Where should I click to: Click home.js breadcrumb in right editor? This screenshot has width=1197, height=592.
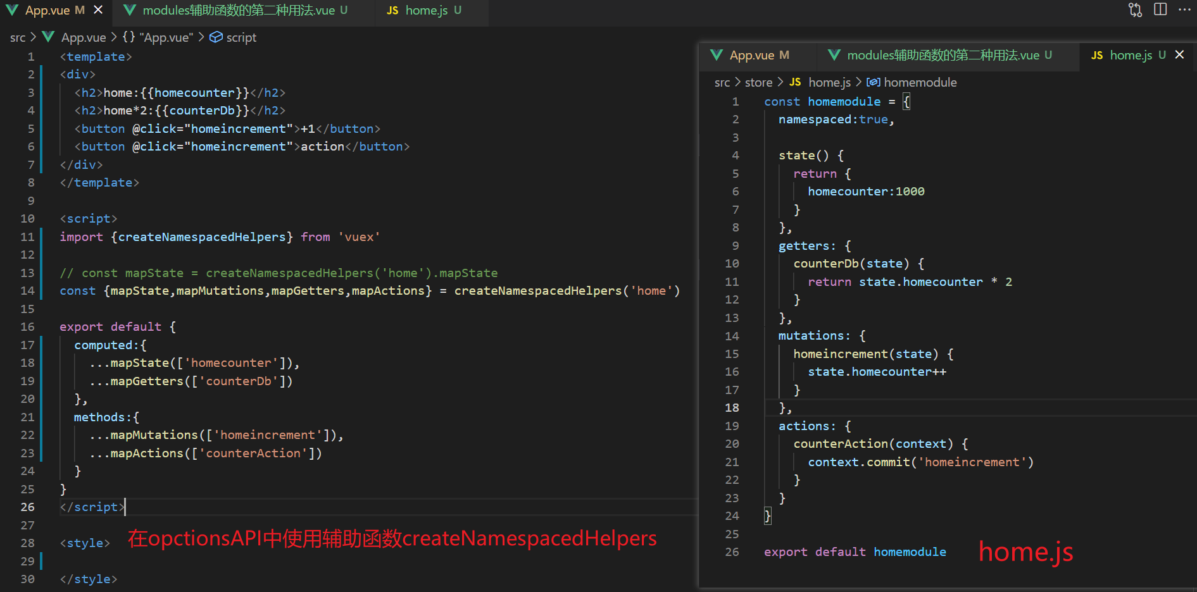(x=829, y=82)
